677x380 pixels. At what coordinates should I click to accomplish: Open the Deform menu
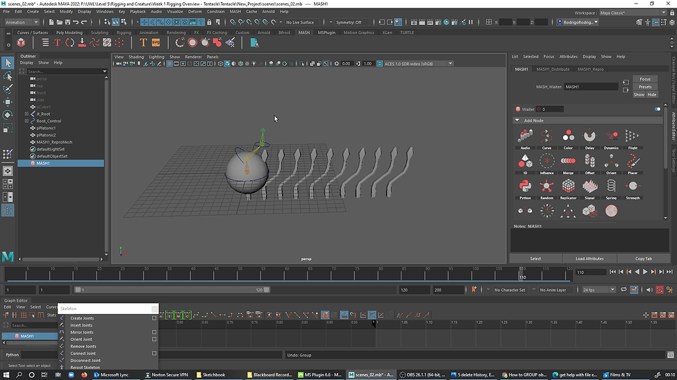194,12
